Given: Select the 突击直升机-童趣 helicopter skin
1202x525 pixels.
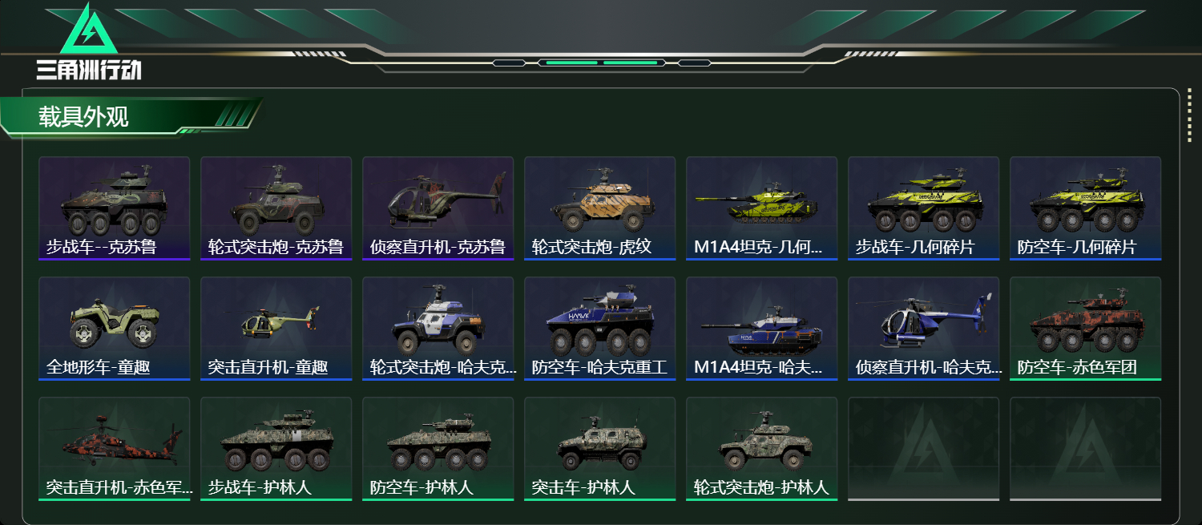Looking at the screenshot, I should click(276, 329).
